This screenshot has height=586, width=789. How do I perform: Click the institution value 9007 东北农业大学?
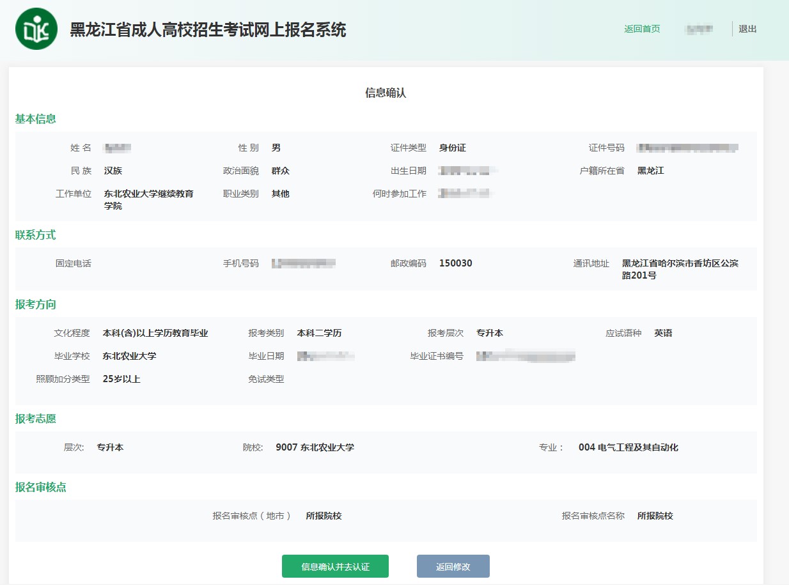(315, 447)
